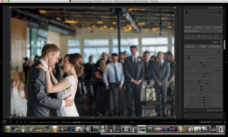Select the Radial Filter tool
The image size is (228, 137).
tap(210, 37)
